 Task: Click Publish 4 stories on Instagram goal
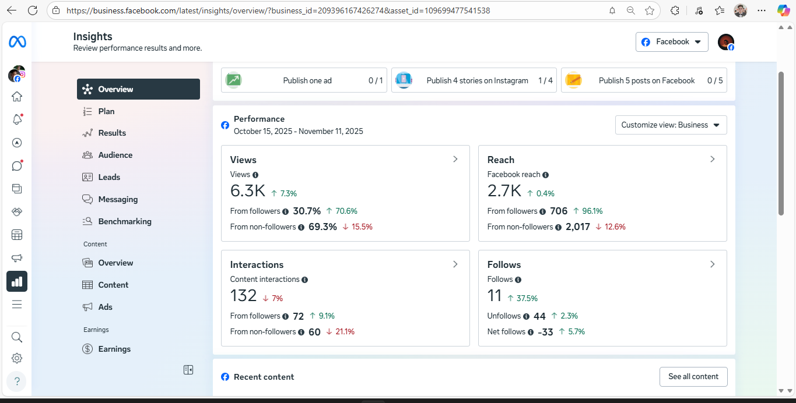click(x=474, y=80)
